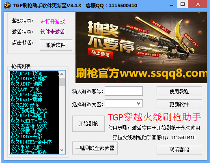This screenshot has width=211, height=163.
Task: Select 永久手斧-龙啸 in weapon list
Action: pos(34,147)
